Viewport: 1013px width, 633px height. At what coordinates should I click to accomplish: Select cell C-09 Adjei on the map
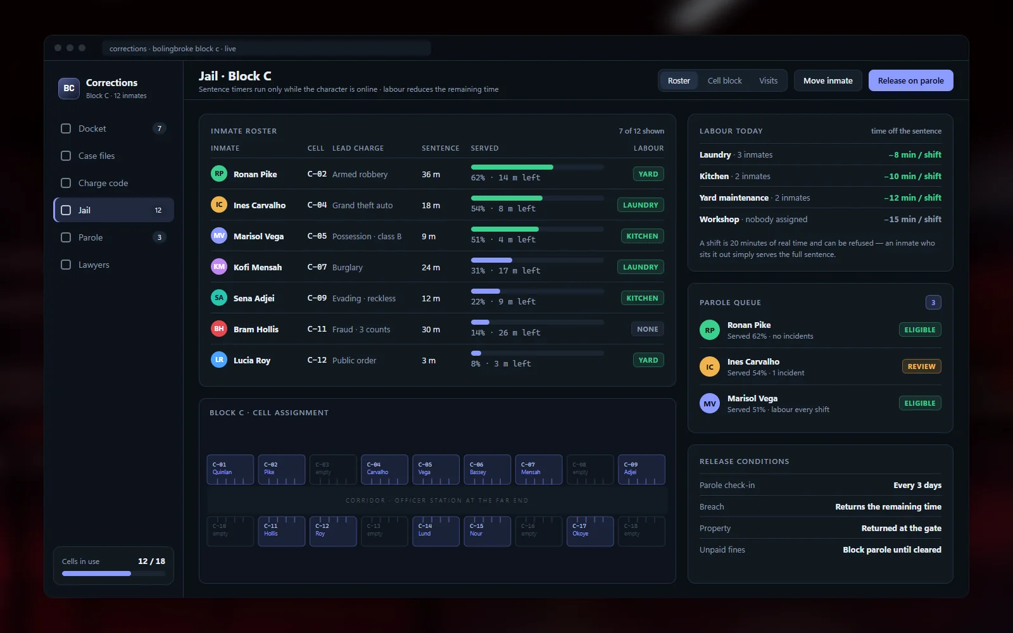[x=641, y=470]
